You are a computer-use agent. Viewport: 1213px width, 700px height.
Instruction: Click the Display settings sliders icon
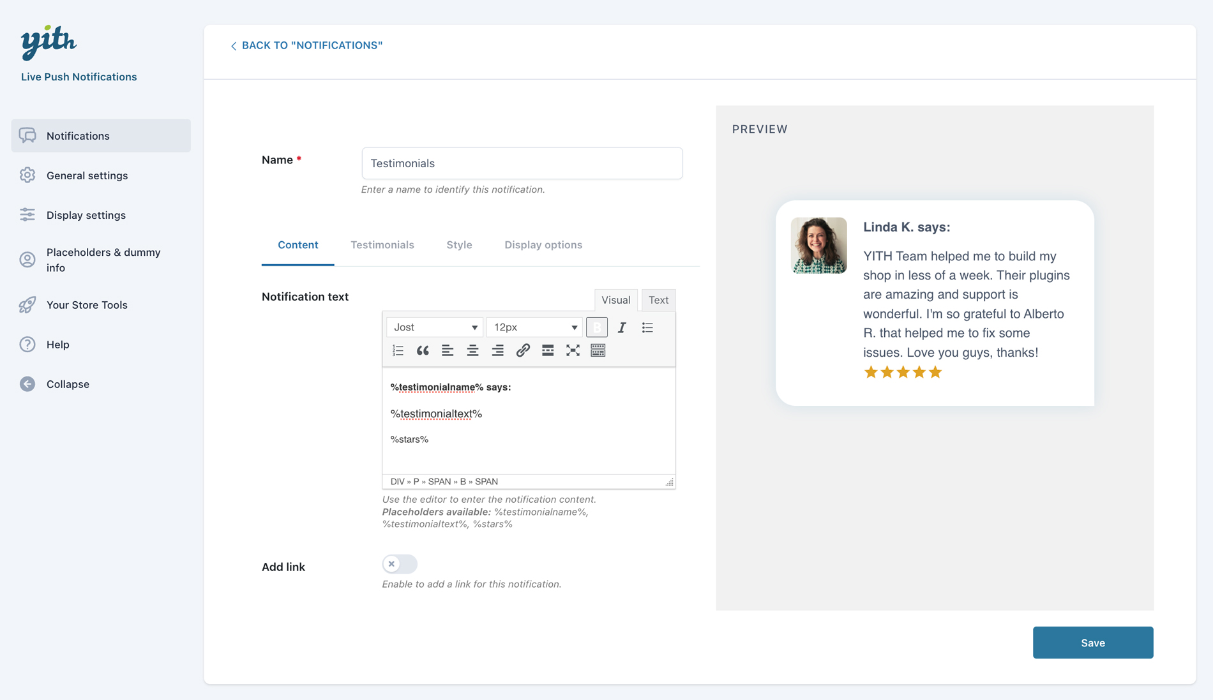[27, 214]
